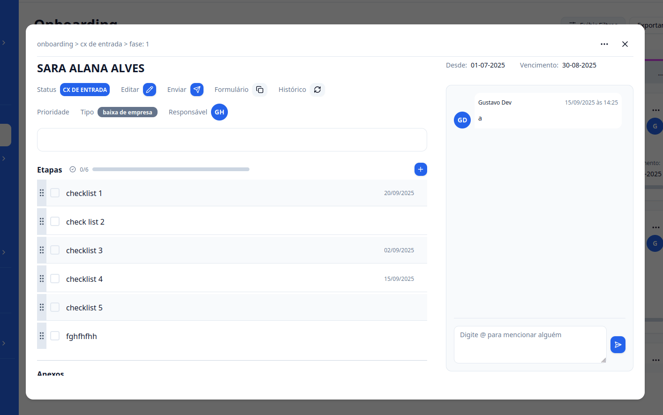The width and height of the screenshot is (663, 415).
Task: Close the Sara Alana Alves modal
Action: coord(625,44)
